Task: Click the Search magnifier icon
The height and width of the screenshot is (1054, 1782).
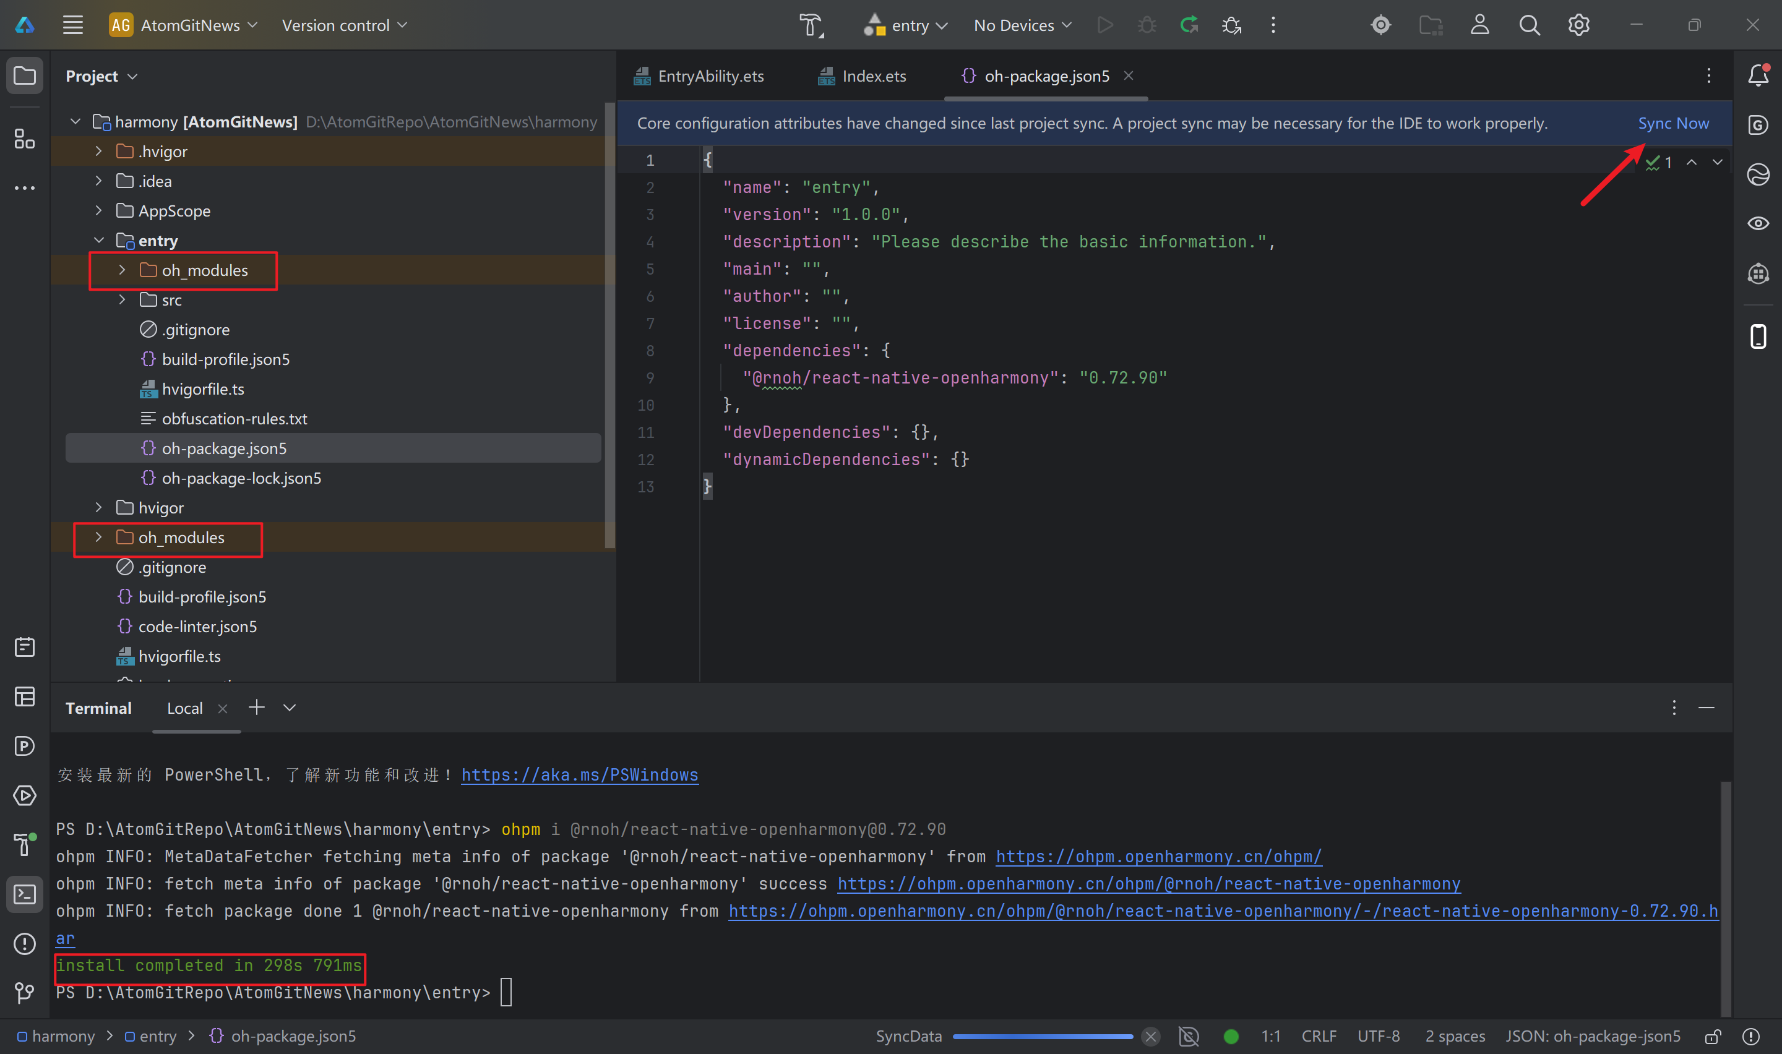Action: [x=1529, y=25]
